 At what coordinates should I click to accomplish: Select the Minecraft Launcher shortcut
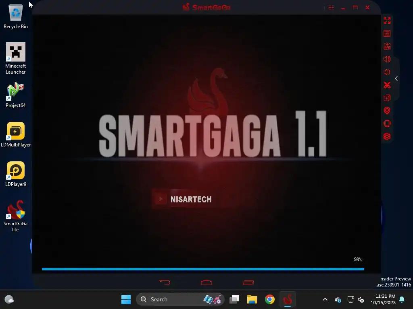pos(16,58)
